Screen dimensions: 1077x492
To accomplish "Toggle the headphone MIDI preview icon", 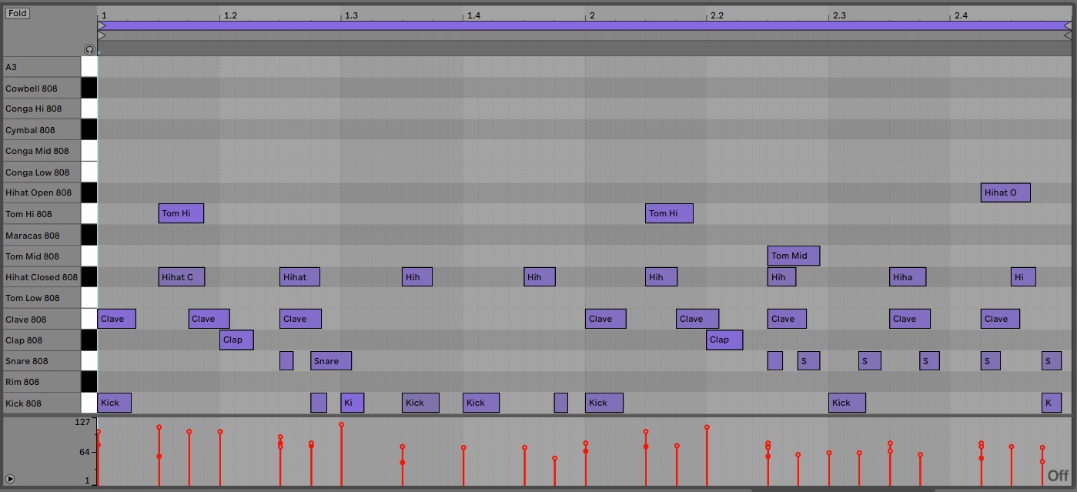I will point(89,49).
